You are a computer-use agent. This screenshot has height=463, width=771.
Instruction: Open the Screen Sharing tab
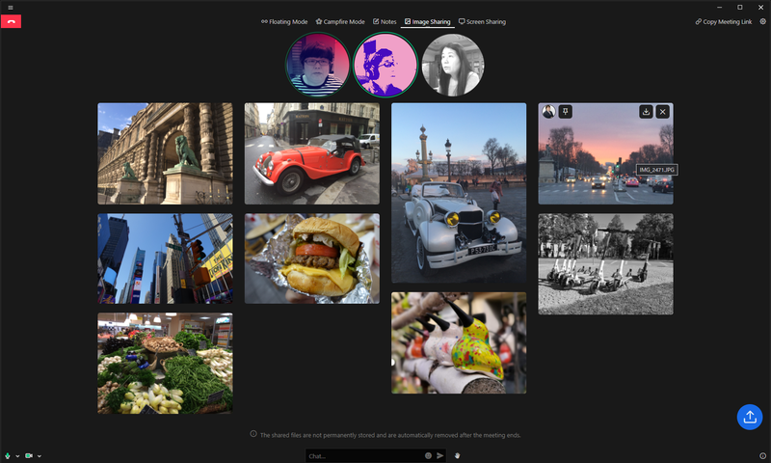(x=482, y=21)
